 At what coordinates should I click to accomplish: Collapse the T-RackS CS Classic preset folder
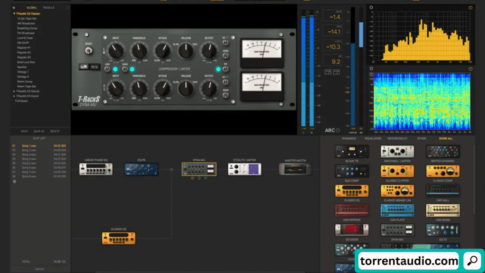click(x=14, y=14)
